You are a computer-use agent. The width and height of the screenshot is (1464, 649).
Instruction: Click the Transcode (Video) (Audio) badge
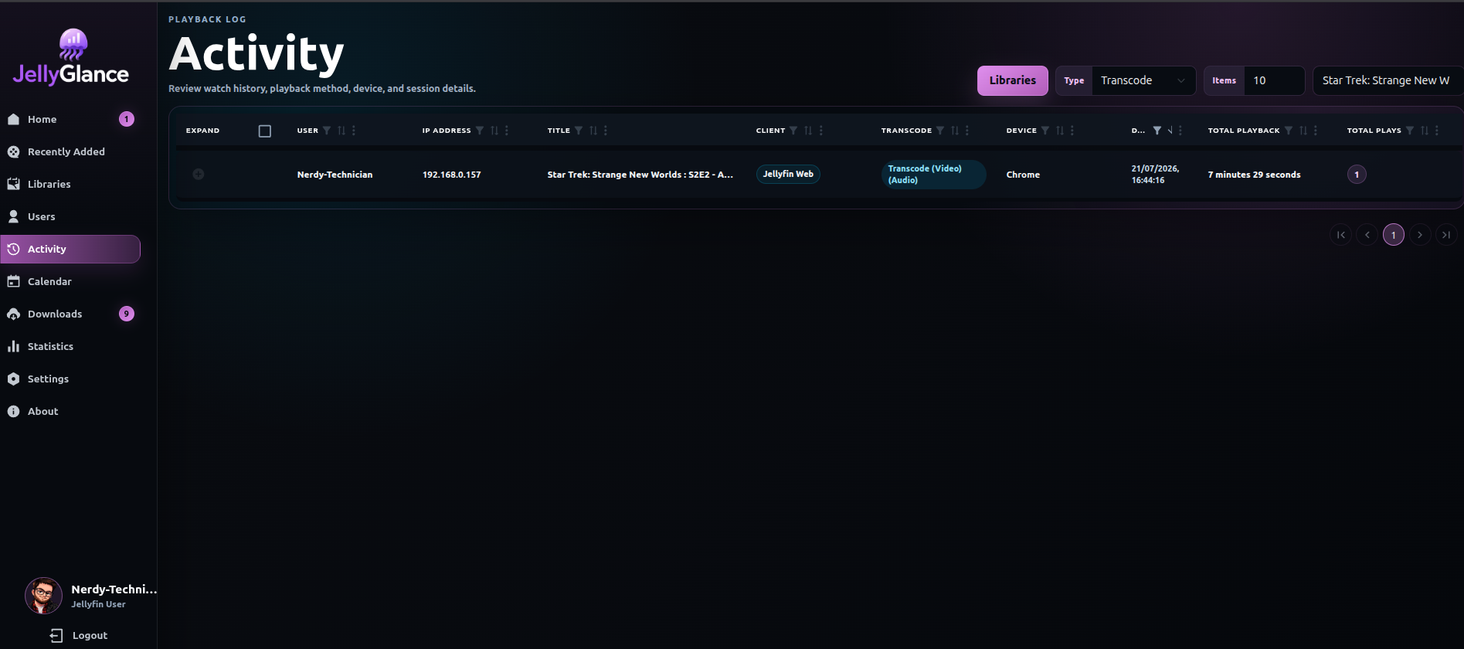coord(933,174)
